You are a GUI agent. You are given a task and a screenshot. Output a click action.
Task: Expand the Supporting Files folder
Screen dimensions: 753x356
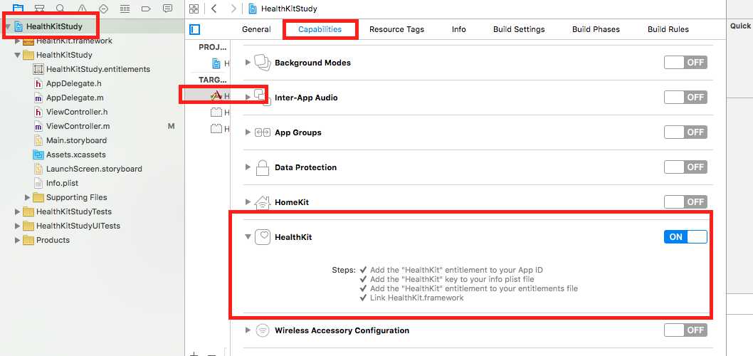(27, 197)
